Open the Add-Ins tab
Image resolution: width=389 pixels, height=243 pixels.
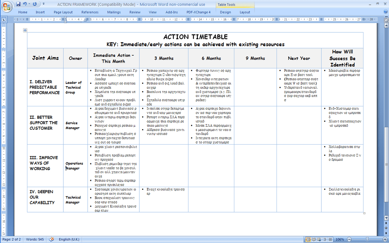point(172,12)
